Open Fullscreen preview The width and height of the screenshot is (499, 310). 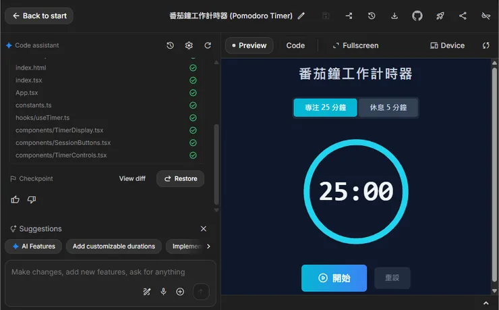(355, 45)
